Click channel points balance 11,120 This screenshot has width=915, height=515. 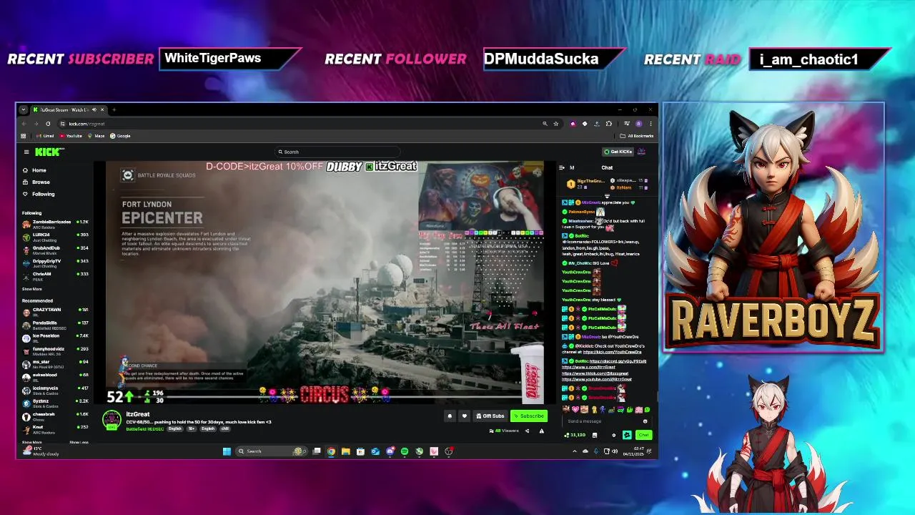(575, 435)
